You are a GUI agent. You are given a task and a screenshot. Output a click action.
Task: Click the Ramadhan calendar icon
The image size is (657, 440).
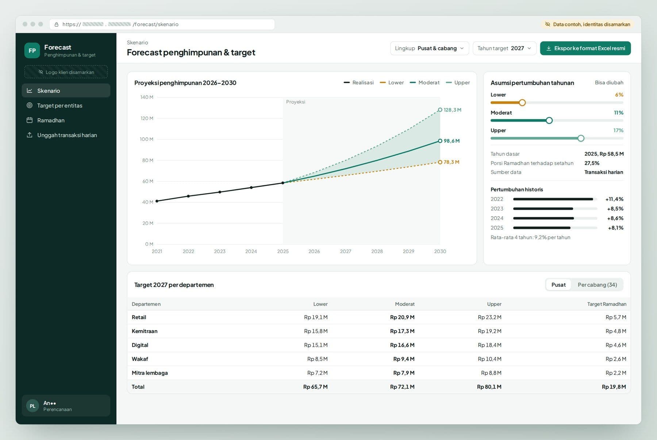click(30, 120)
